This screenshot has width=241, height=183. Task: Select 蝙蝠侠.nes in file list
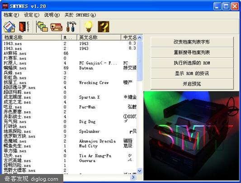point(15,68)
